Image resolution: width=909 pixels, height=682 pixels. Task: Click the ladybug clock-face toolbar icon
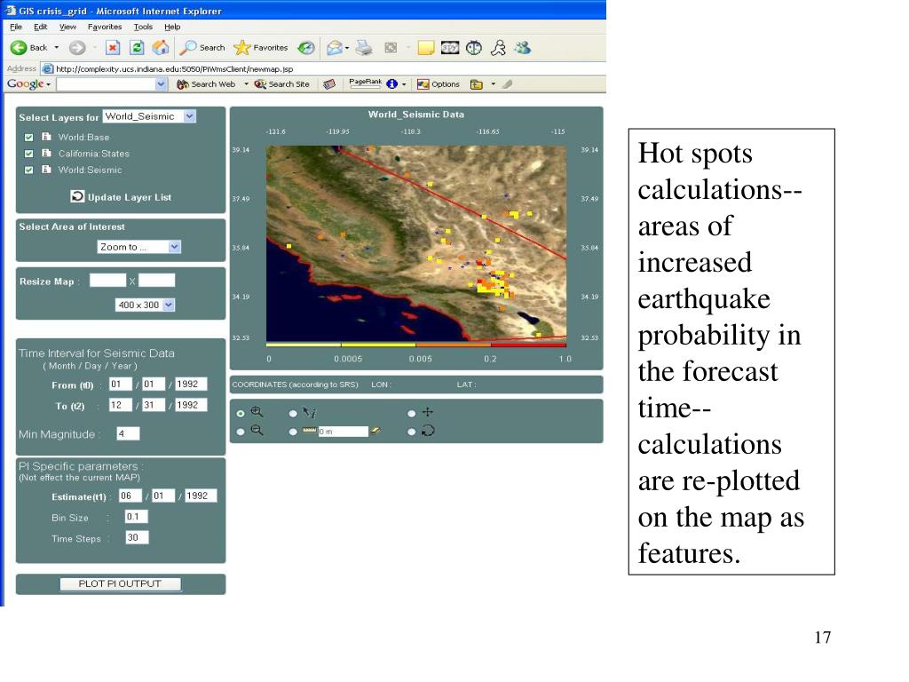pyautogui.click(x=474, y=48)
